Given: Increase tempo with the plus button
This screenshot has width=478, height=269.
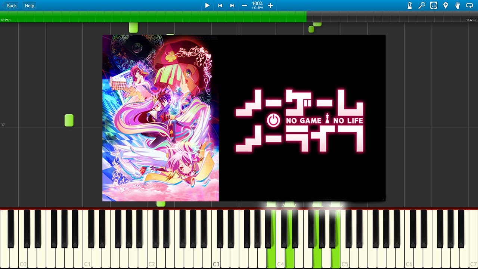Looking at the screenshot, I should (270, 6).
